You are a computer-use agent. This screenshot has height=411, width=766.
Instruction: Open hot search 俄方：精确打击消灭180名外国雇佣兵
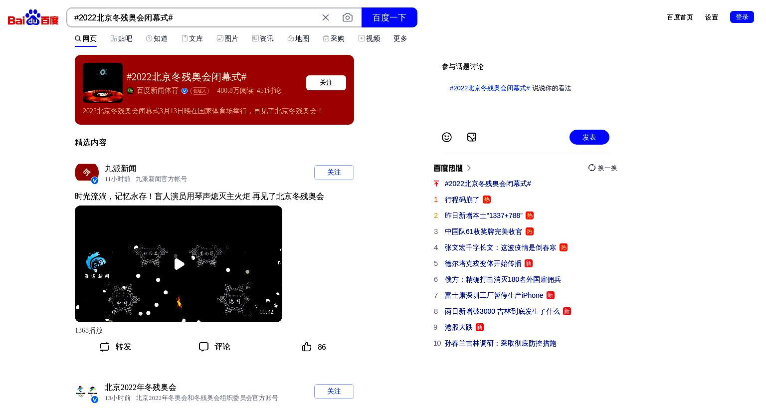pos(503,279)
